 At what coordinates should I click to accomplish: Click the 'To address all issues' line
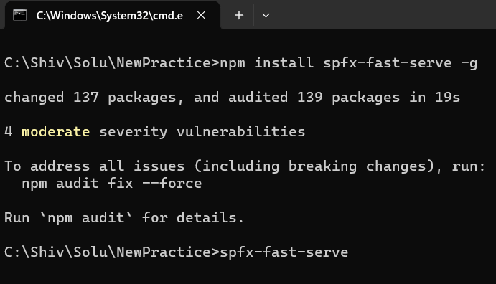245,166
